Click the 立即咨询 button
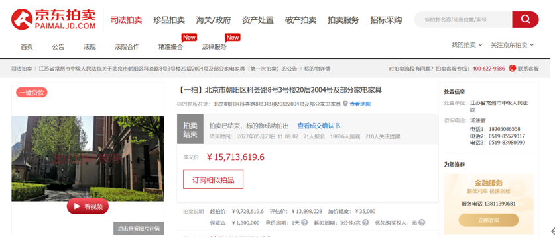The height and width of the screenshot is (242, 555). (489, 220)
